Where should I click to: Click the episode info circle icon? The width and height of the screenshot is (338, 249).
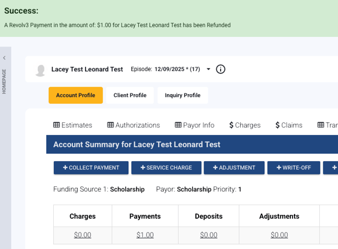coord(221,69)
